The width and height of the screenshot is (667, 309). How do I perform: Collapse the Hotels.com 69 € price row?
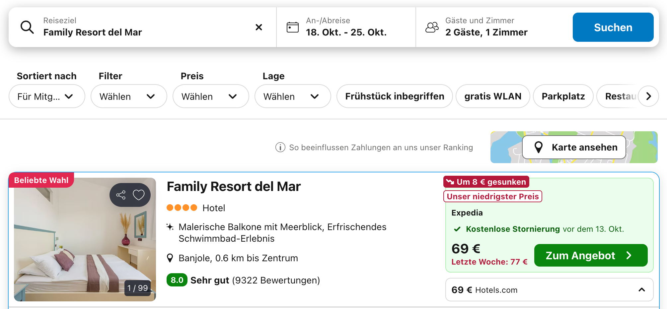pyautogui.click(x=642, y=290)
